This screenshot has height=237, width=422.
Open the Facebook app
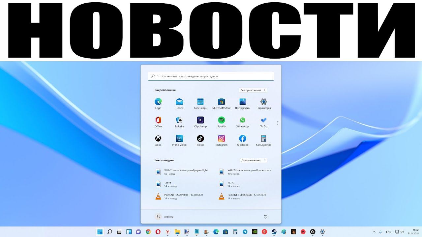(243, 140)
